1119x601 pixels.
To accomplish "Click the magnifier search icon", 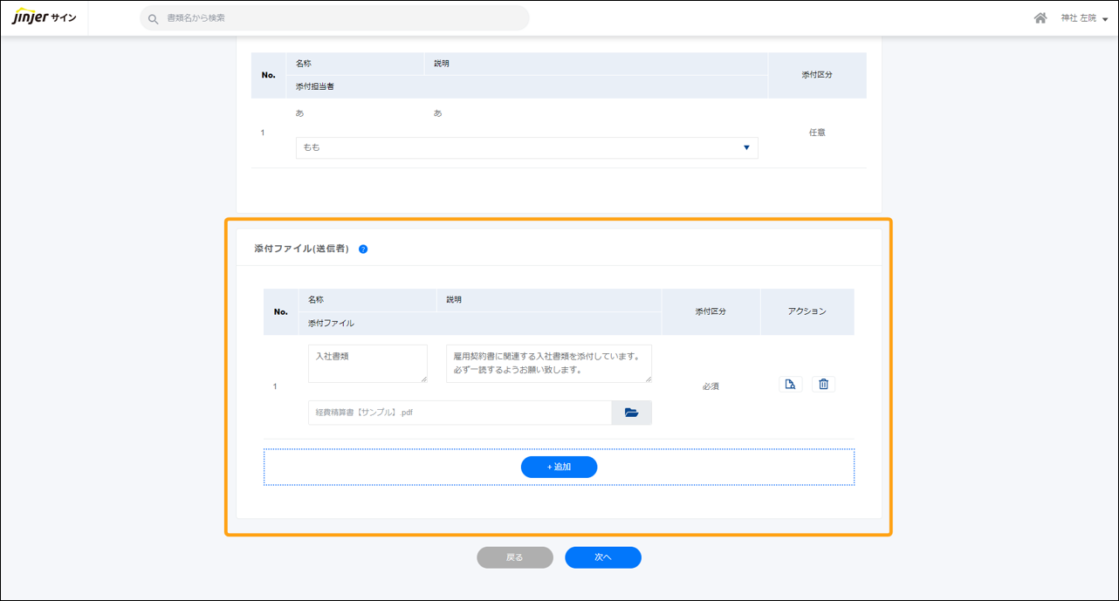I will 154,18.
